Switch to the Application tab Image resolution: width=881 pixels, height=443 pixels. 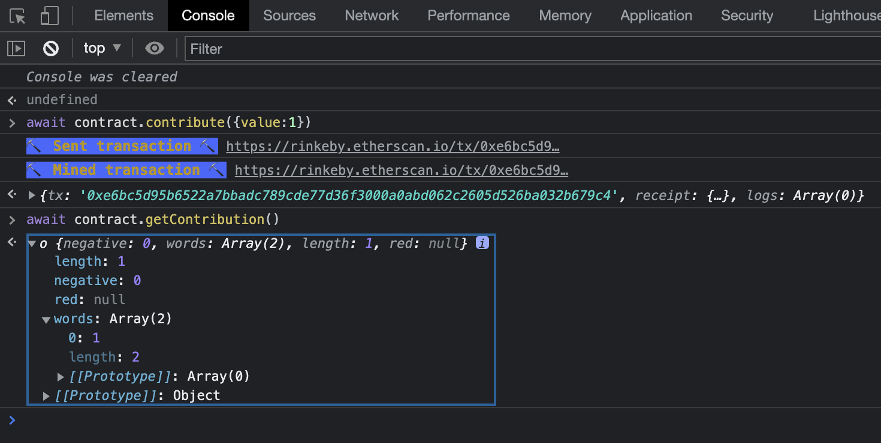tap(656, 16)
